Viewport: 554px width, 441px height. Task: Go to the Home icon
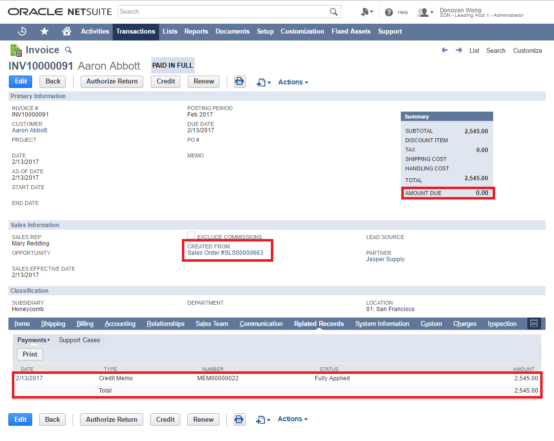(x=66, y=32)
